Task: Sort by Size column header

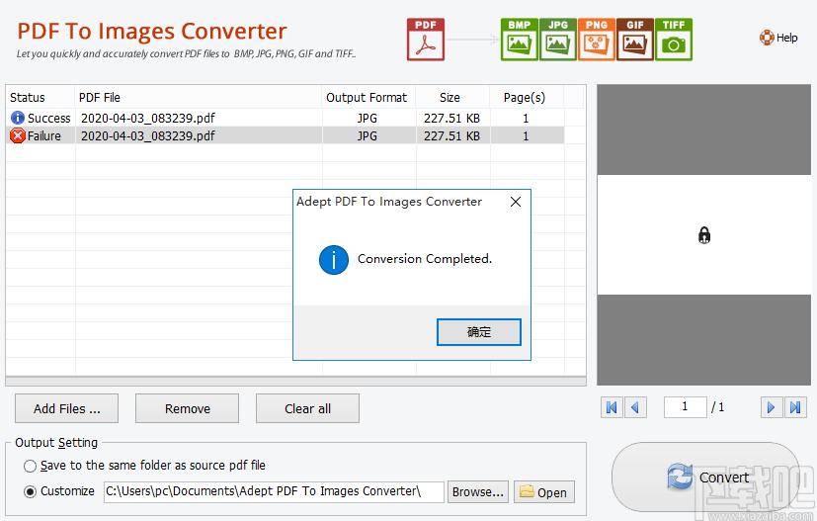Action: [452, 98]
